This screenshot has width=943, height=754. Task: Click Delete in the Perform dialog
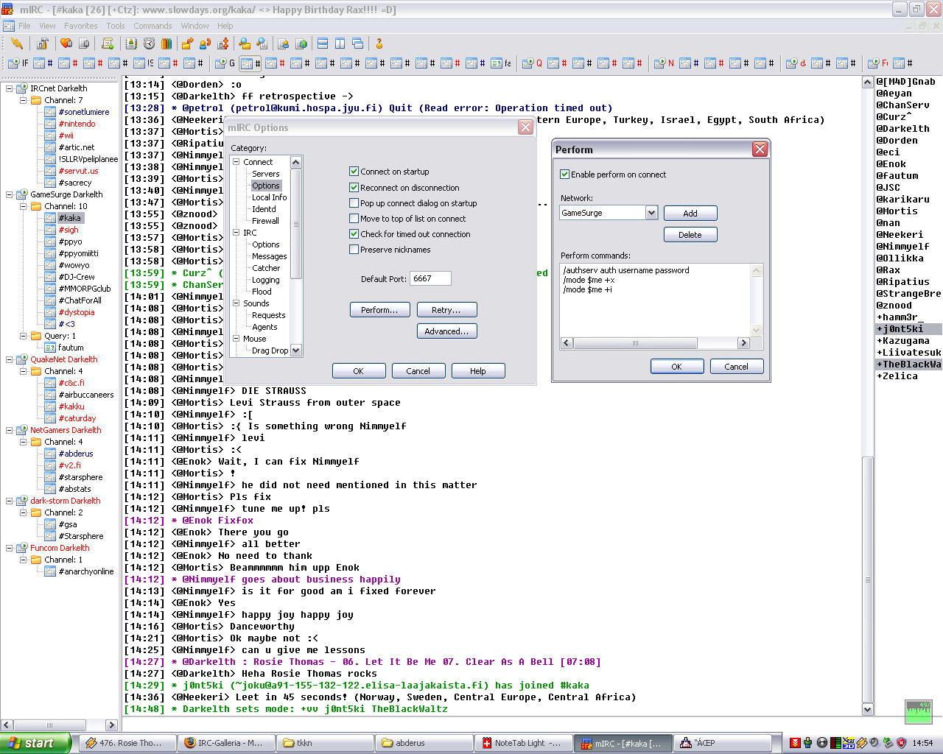(x=690, y=235)
